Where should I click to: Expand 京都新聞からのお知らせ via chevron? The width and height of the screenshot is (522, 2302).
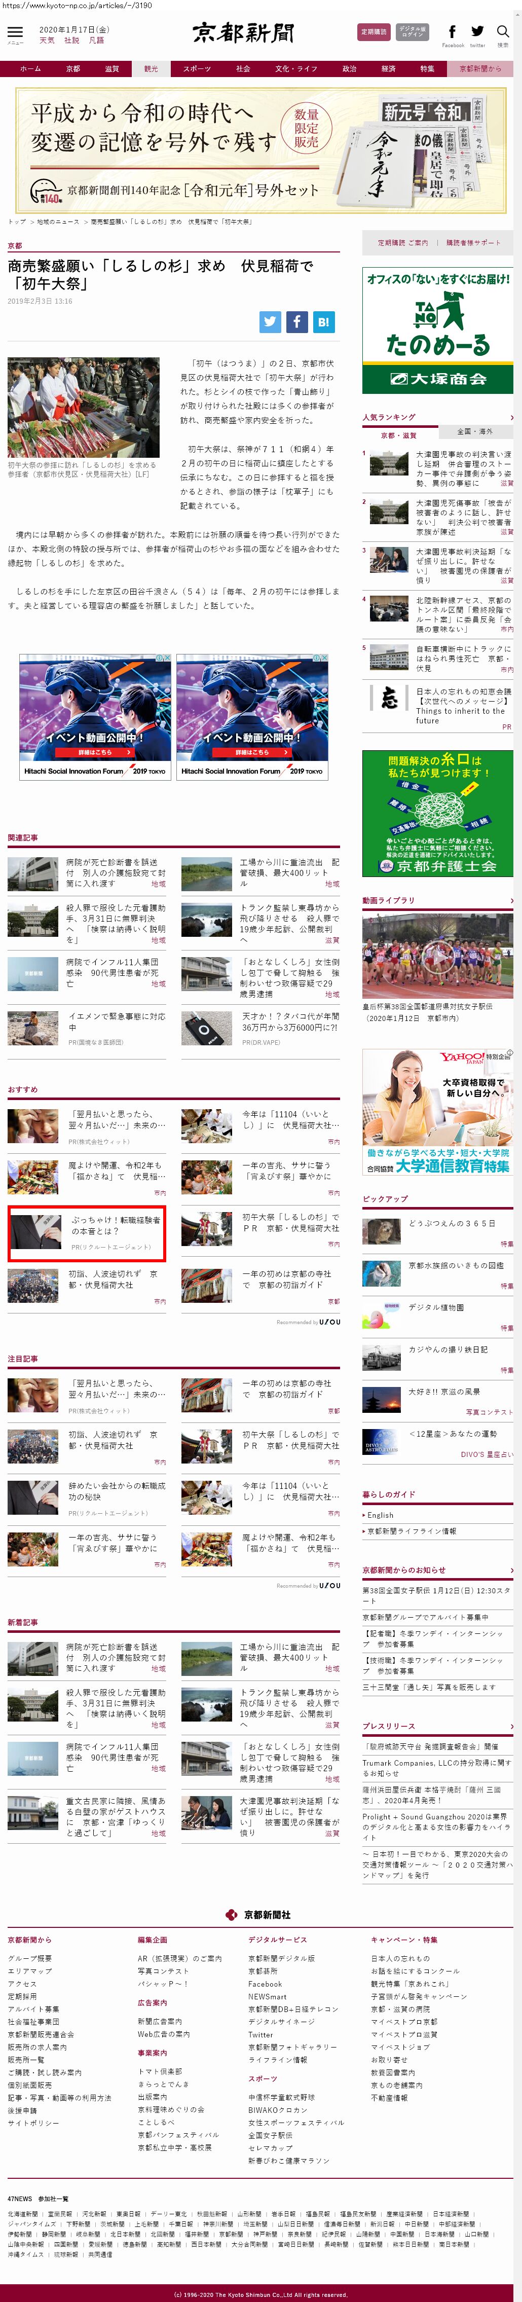pyautogui.click(x=511, y=1569)
